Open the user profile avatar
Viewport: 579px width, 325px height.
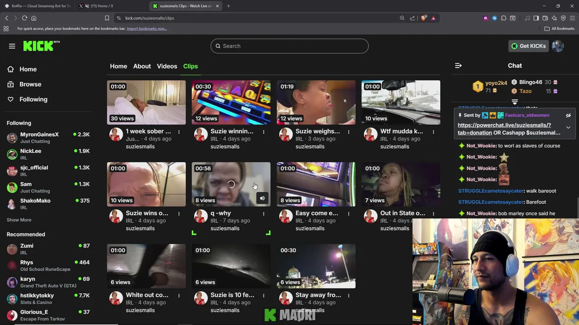pos(558,46)
